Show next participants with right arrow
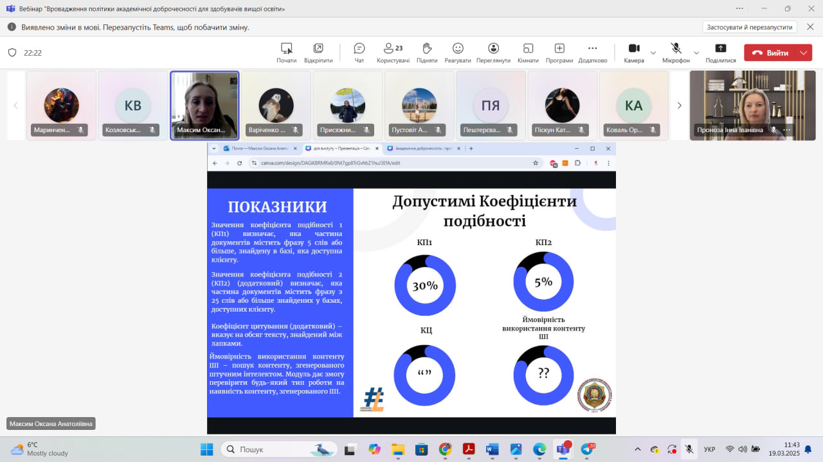The image size is (823, 462). [x=679, y=105]
